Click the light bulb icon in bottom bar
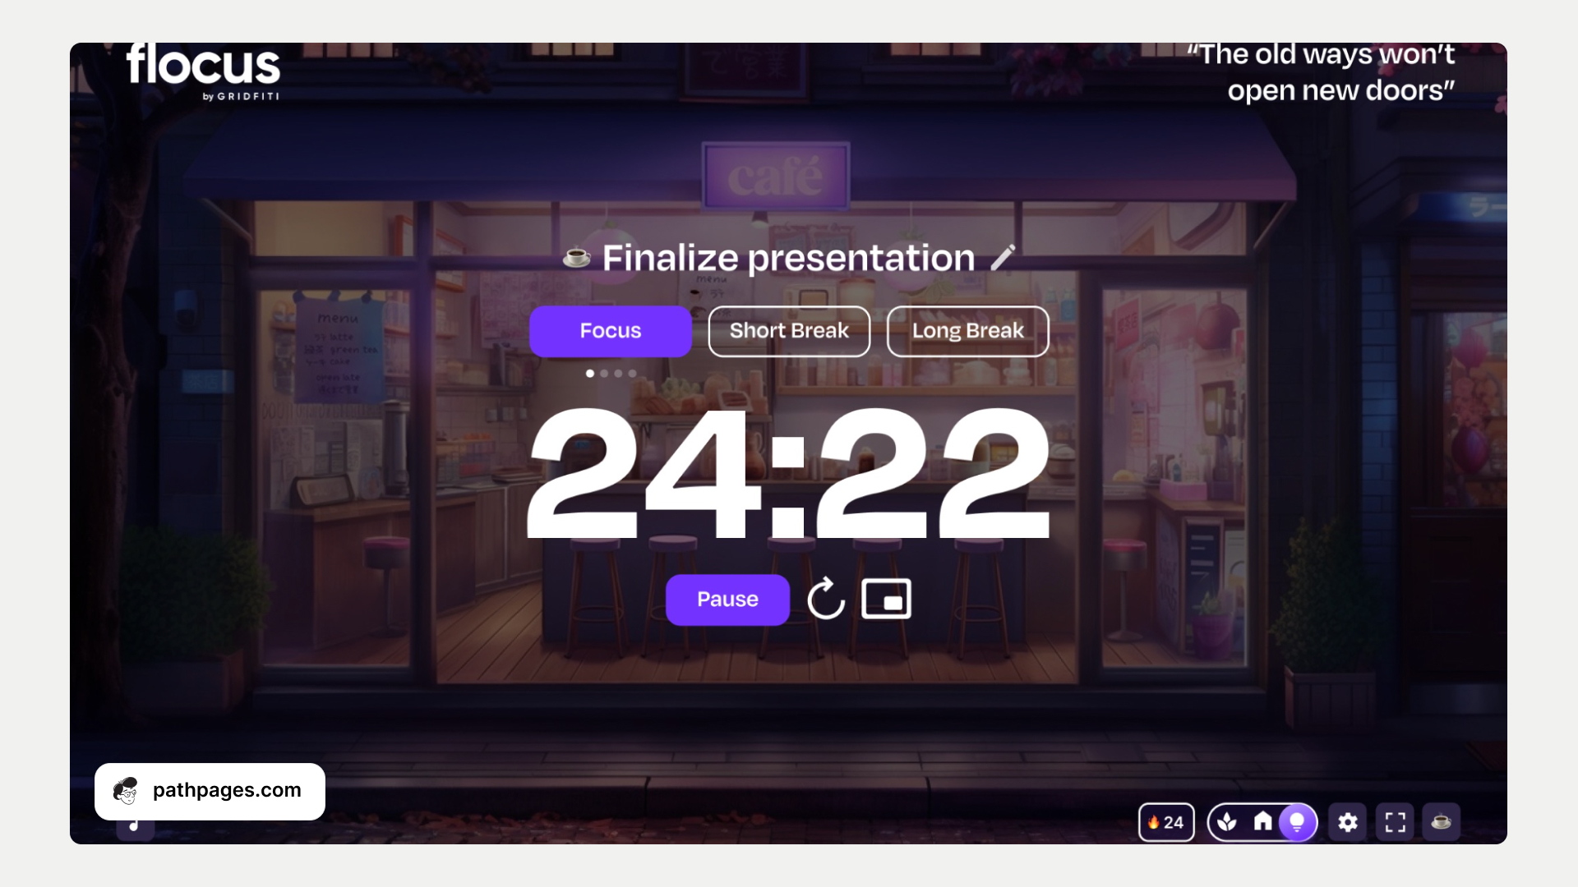This screenshot has width=1578, height=887. pyautogui.click(x=1299, y=821)
